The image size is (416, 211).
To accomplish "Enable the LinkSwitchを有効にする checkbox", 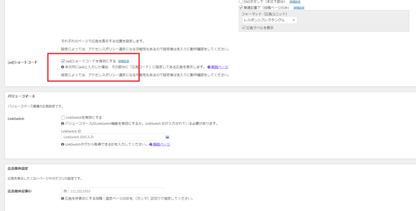I will (63, 118).
